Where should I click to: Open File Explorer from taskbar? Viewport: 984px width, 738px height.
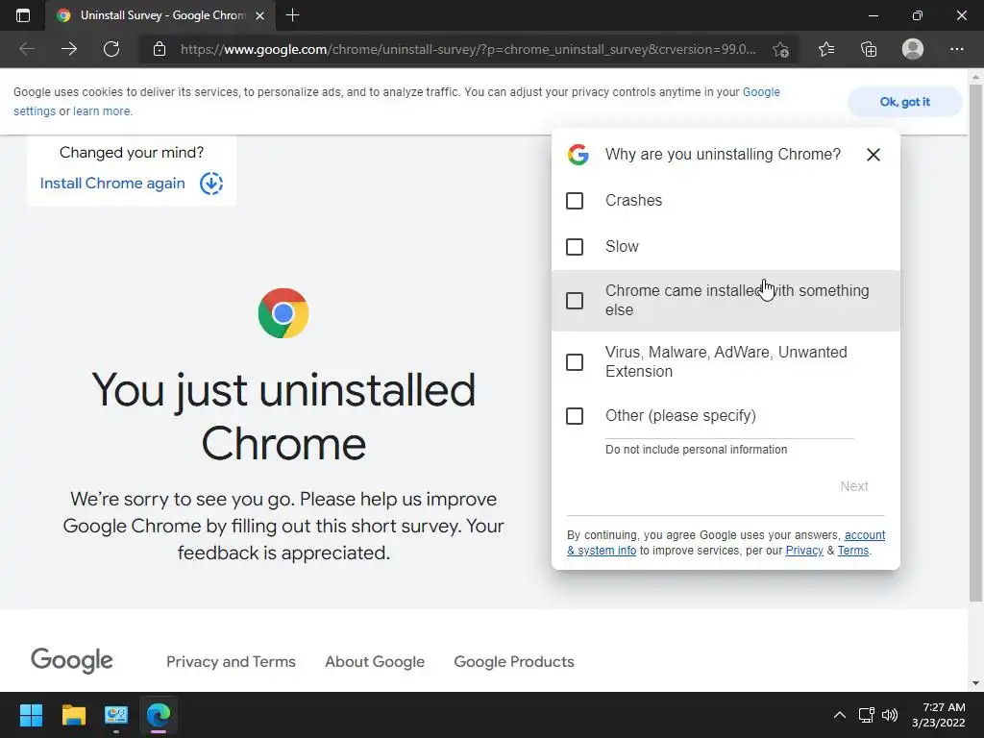(x=73, y=715)
